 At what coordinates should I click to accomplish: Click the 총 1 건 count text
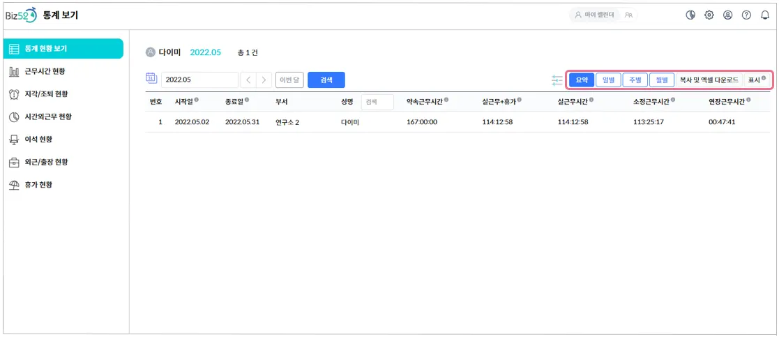(x=248, y=52)
